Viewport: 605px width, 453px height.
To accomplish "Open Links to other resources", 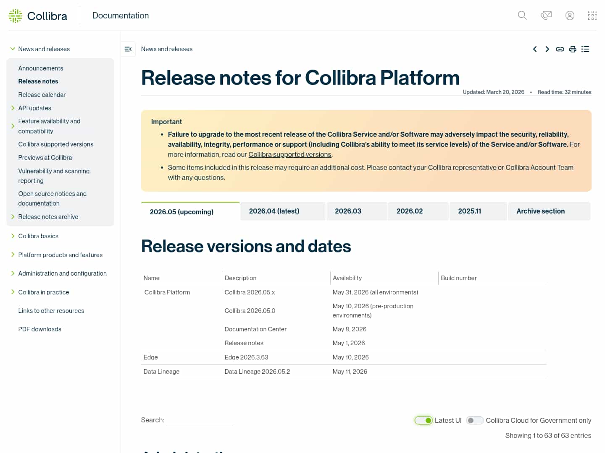I will click(x=51, y=311).
